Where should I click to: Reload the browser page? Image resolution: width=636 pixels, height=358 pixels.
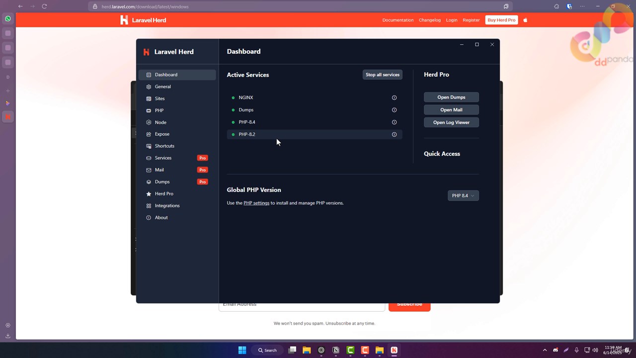point(44,6)
